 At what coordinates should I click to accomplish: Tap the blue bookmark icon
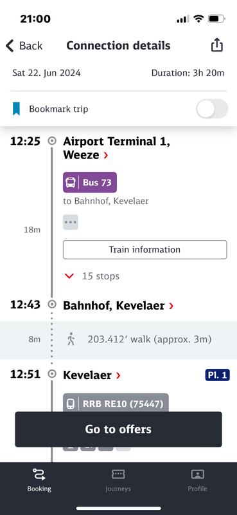(16, 109)
